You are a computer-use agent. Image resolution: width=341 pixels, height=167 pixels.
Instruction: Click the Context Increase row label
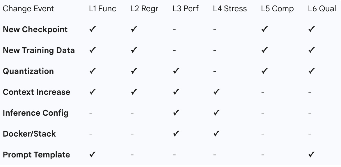click(37, 92)
